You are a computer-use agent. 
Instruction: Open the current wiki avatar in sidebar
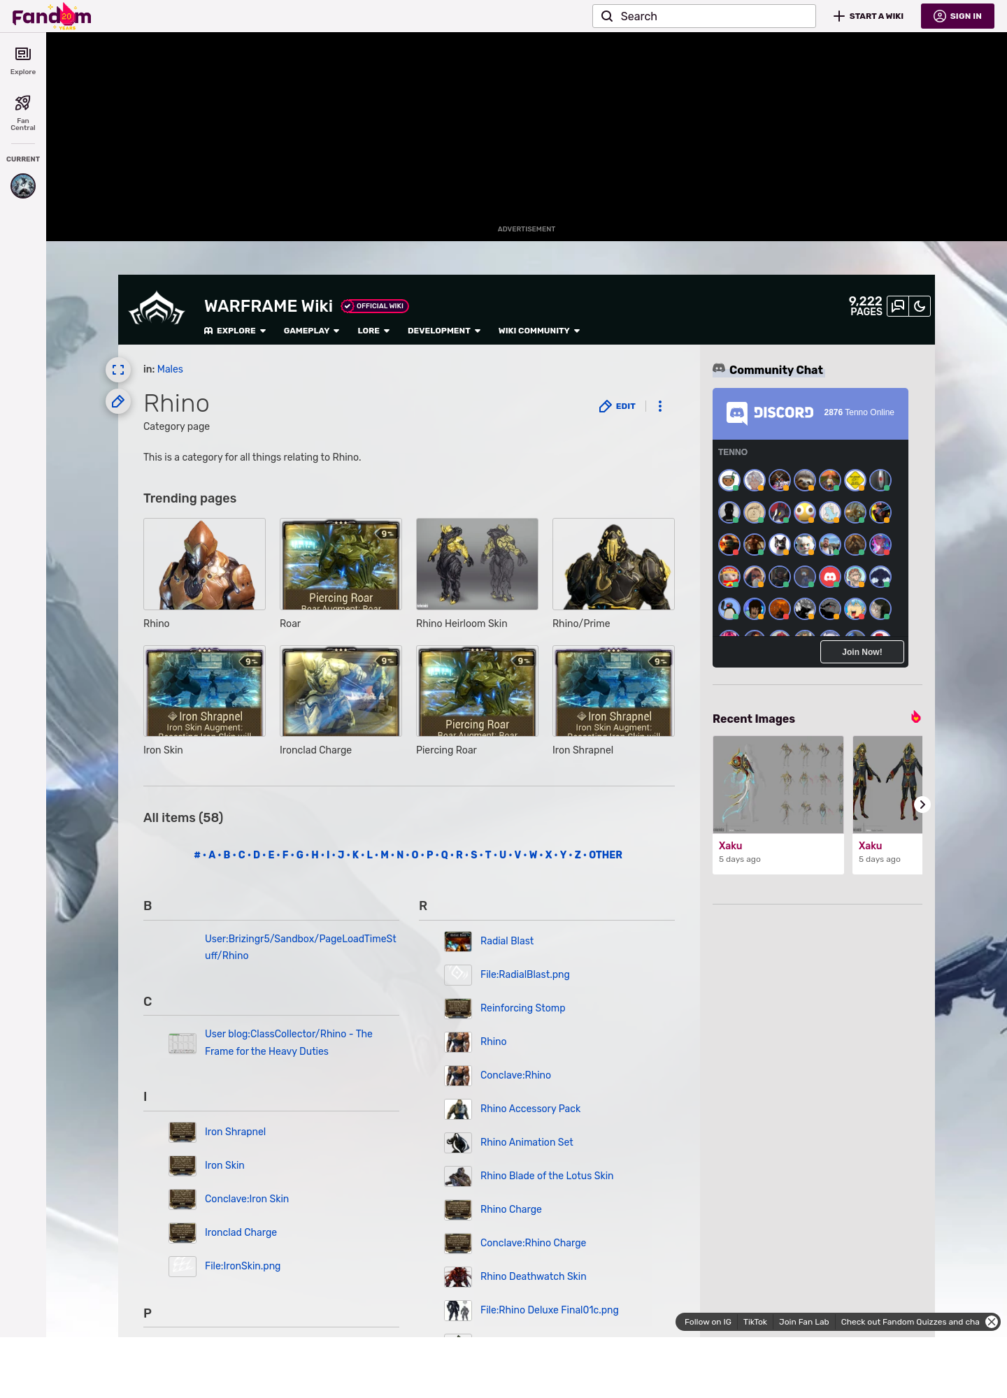[23, 186]
